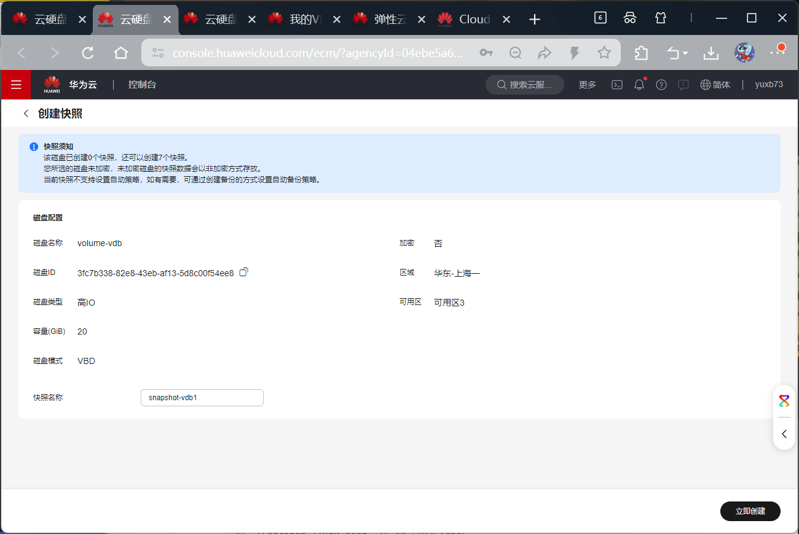Change language via 简体 globe
Image resolution: width=799 pixels, height=534 pixels.
pyautogui.click(x=715, y=85)
